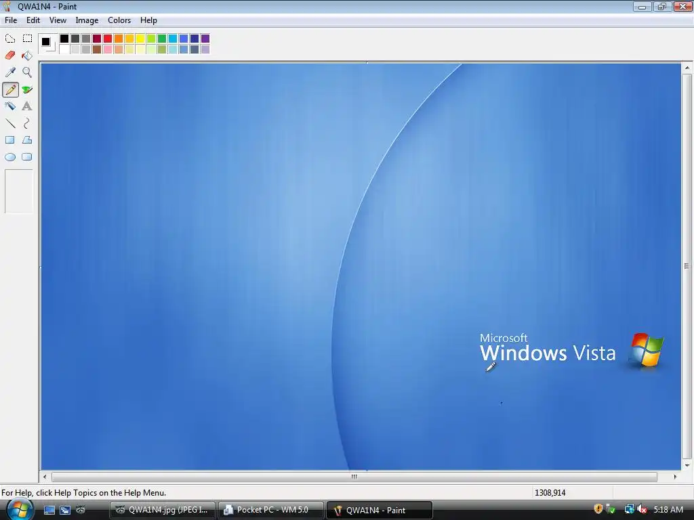Screen dimensions: 694x520
Task: Click the vertical scrollbar up arrow
Action: (687, 68)
